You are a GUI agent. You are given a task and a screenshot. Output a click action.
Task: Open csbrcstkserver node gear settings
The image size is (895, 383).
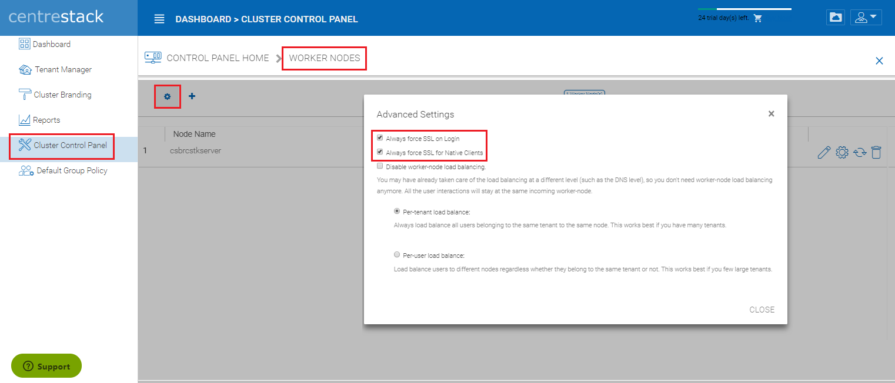(841, 153)
